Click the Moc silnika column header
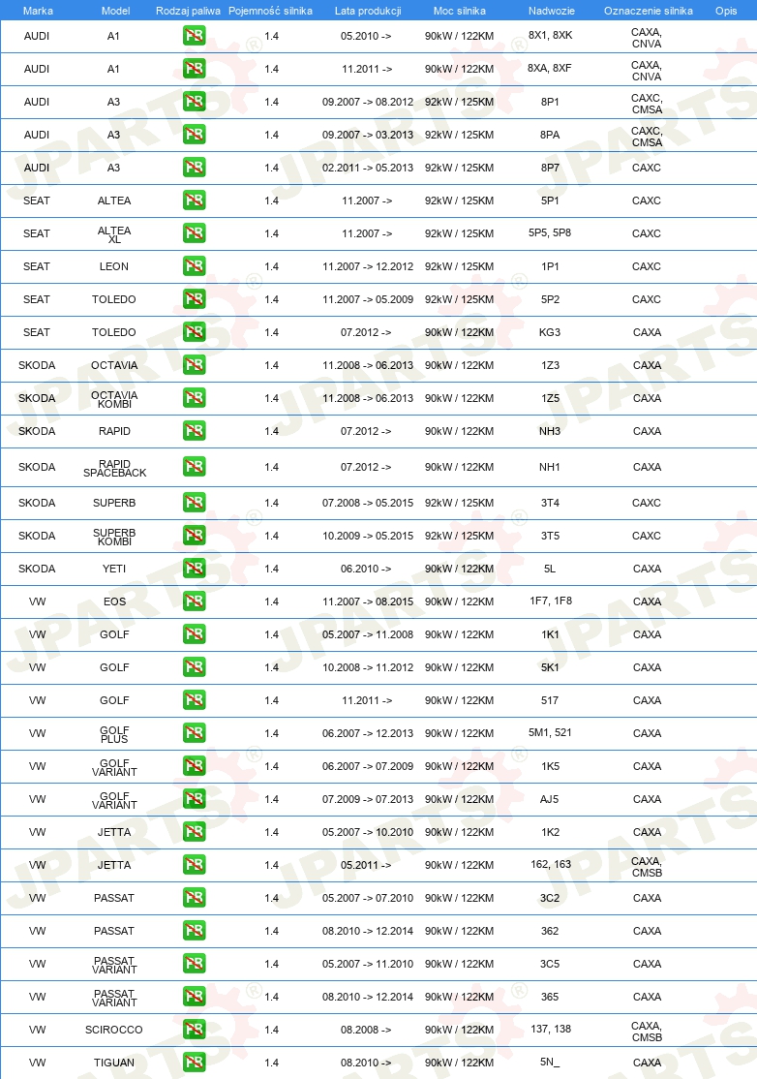 pos(459,11)
